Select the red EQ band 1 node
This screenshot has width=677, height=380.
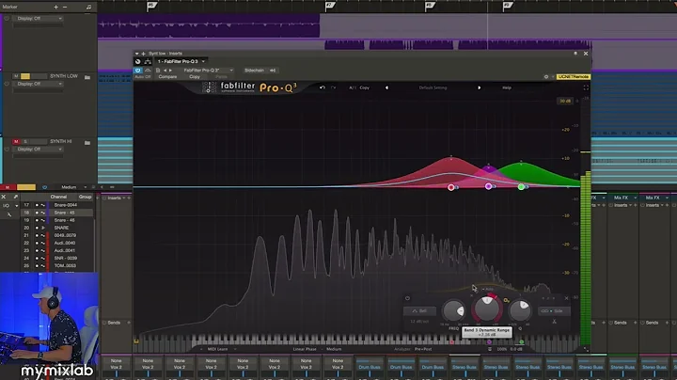pos(450,187)
